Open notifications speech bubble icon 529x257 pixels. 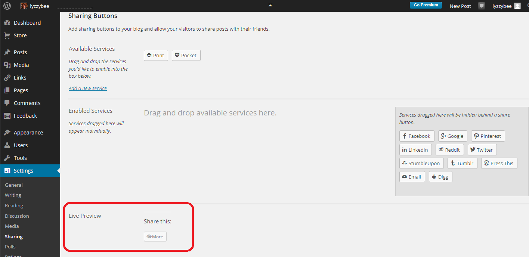coord(482,6)
